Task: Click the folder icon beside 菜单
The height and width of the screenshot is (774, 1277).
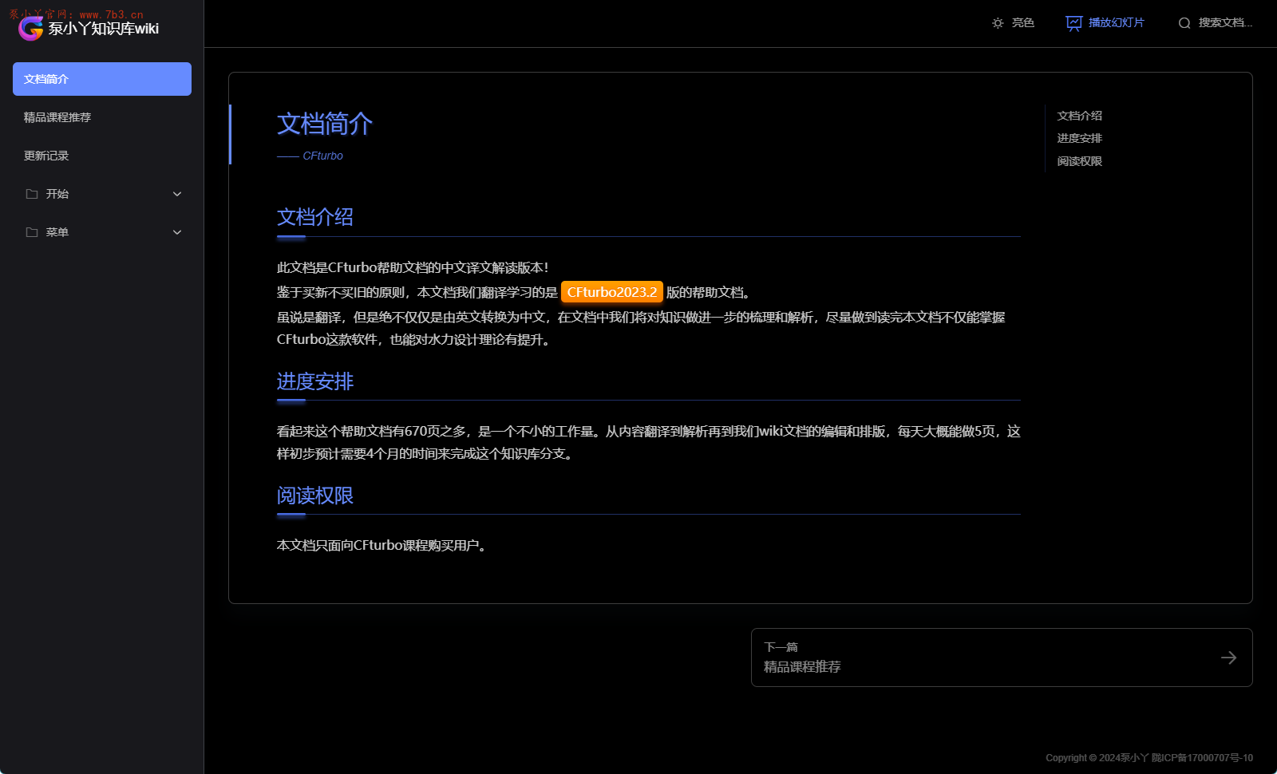Action: pos(32,232)
